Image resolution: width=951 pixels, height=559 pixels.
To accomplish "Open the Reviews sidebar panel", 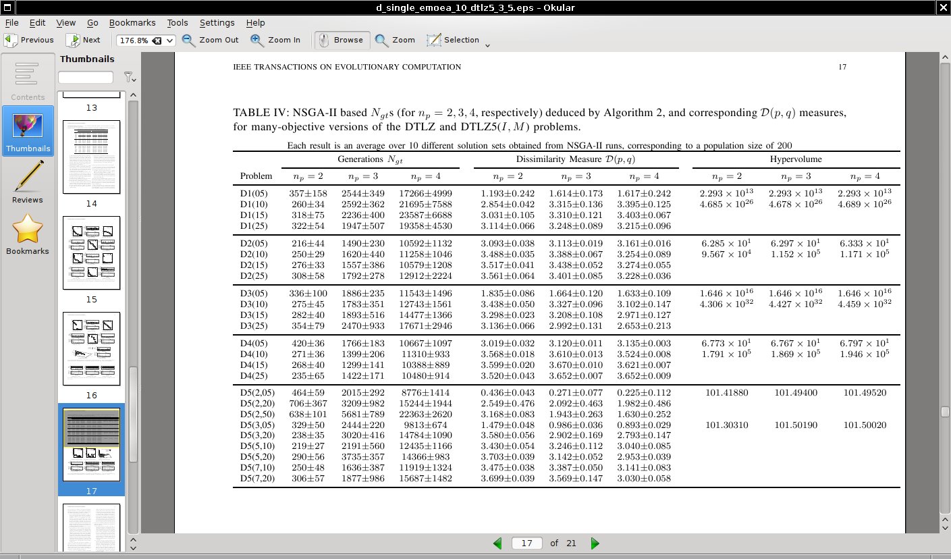I will point(27,182).
